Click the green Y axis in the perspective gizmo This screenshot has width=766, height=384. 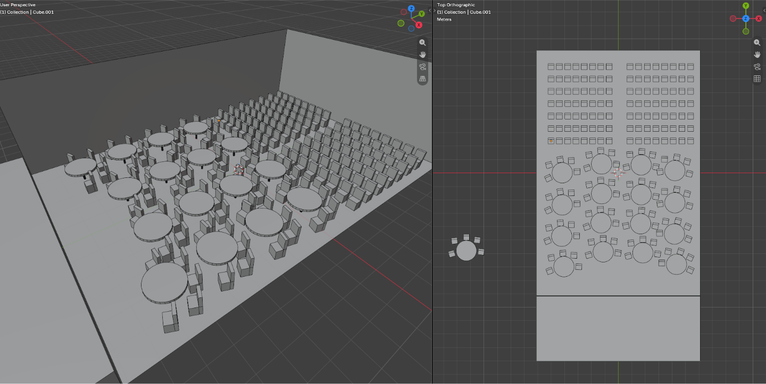click(x=422, y=14)
